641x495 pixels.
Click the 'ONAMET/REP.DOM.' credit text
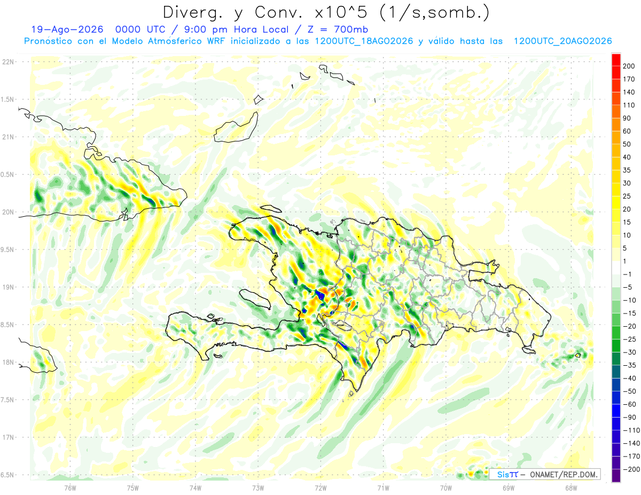[564, 474]
